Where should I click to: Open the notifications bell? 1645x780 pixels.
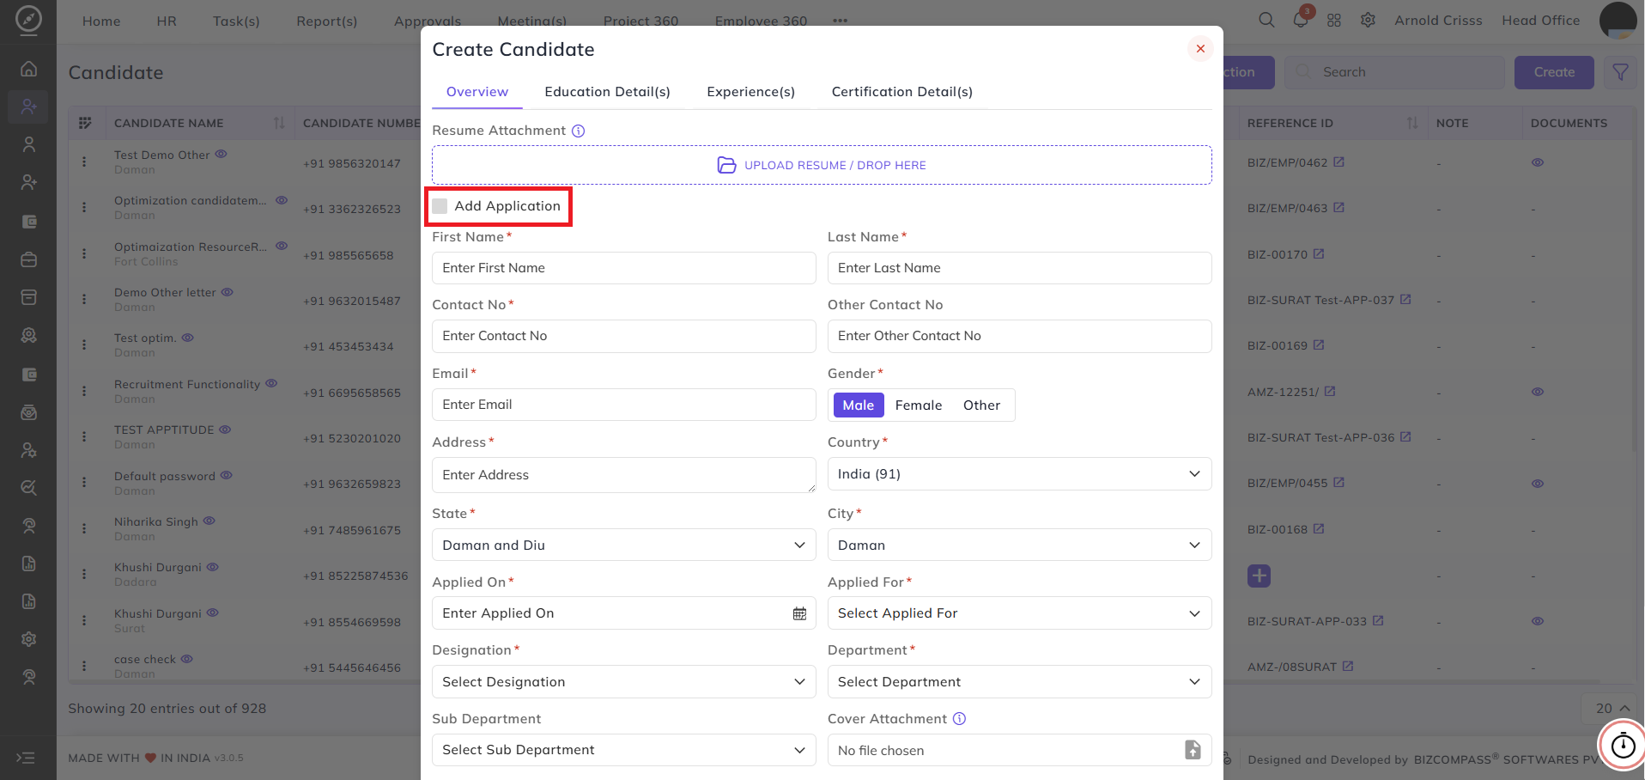[1301, 20]
